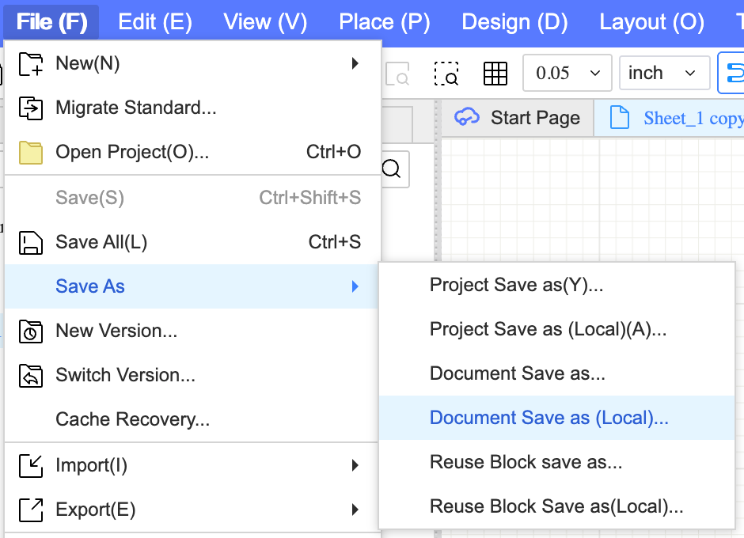Viewport: 744px width, 538px height.
Task: Click the grid icon in the toolbar
Action: tap(495, 72)
